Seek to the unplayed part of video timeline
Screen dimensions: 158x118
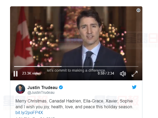click(100, 66)
